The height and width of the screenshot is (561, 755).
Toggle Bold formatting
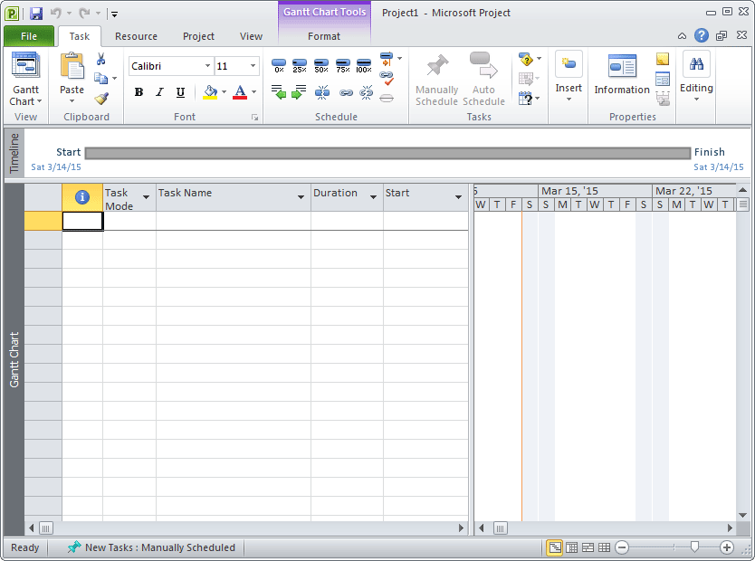(139, 92)
